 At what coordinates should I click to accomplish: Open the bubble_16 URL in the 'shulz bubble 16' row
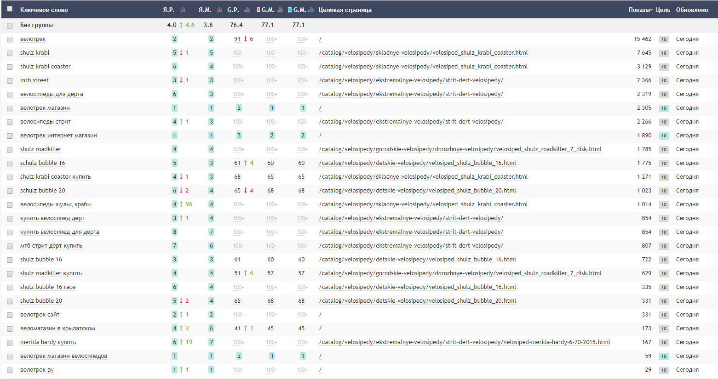[417, 260]
